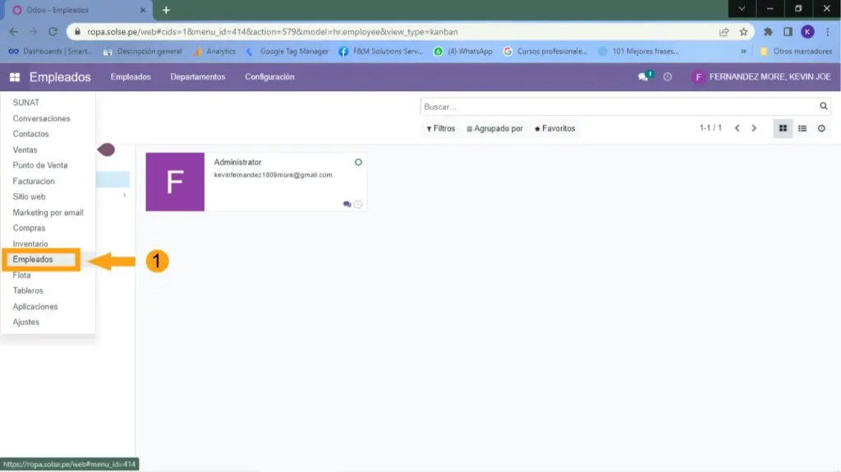Click the Buscar search field
Screen dimensions: 841x472
tap(618, 107)
